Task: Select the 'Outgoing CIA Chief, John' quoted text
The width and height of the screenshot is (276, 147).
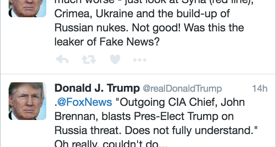Action: (180, 102)
